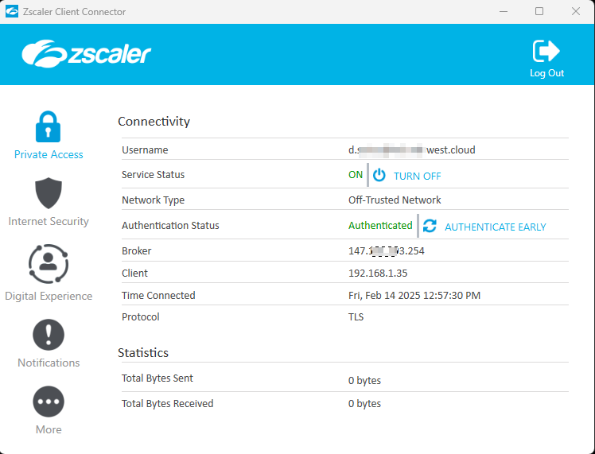The height and width of the screenshot is (454, 595).
Task: Open the Internet Security shield icon
Action: click(x=49, y=193)
